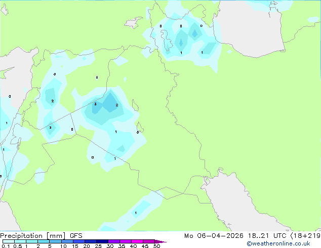Screen dimensions: 321x248
Task: Click the forecast offset '(18+219' text
Action: point(305,236)
